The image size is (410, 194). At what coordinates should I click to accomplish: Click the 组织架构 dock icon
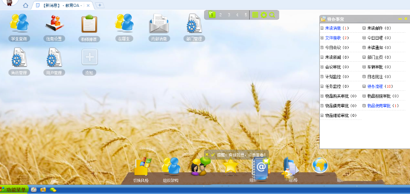[x=171, y=166]
